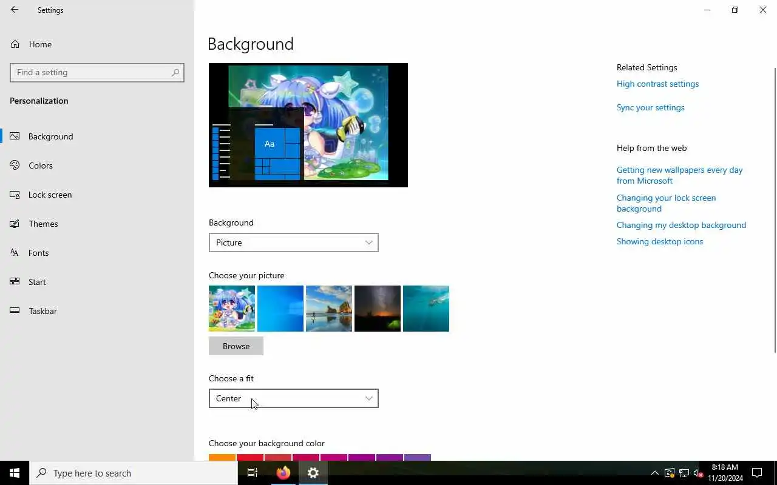Open the Windows Start menu

15,473
